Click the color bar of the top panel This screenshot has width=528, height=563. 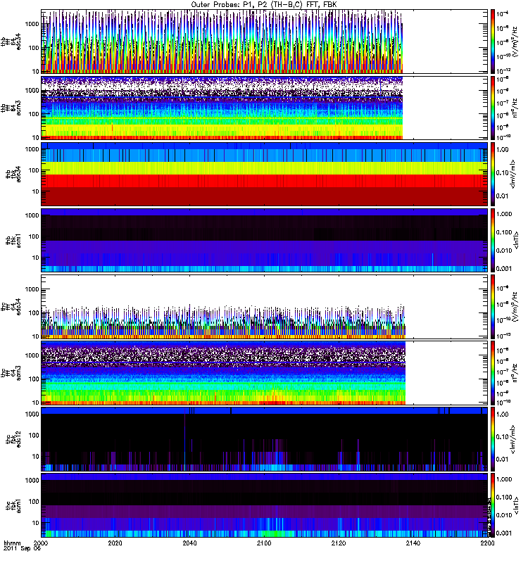point(494,41)
